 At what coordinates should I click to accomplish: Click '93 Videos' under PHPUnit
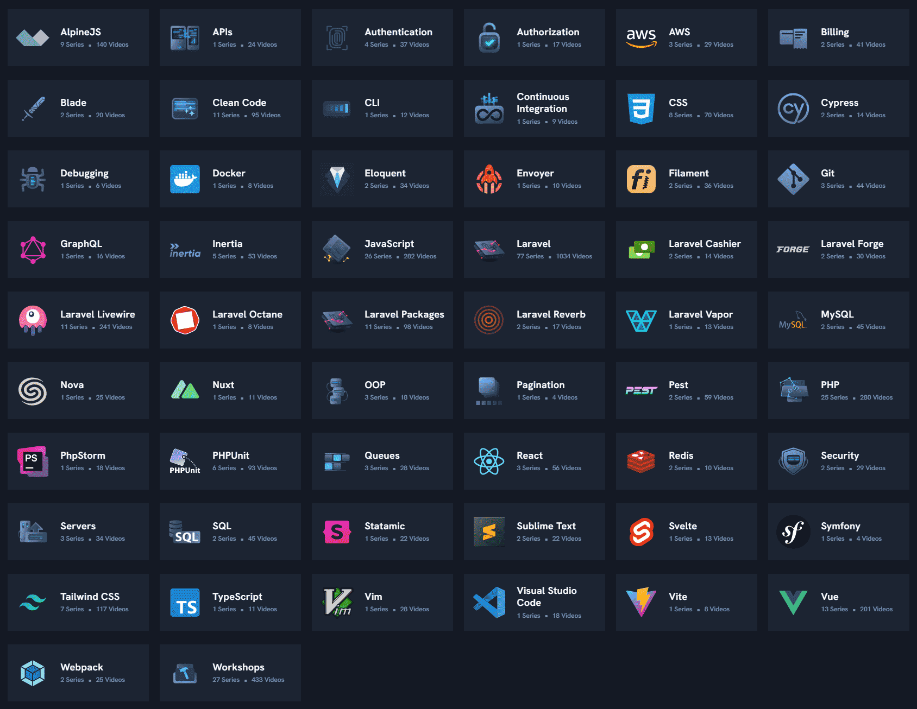tap(262, 468)
